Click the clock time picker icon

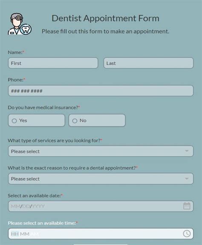pos(187,234)
